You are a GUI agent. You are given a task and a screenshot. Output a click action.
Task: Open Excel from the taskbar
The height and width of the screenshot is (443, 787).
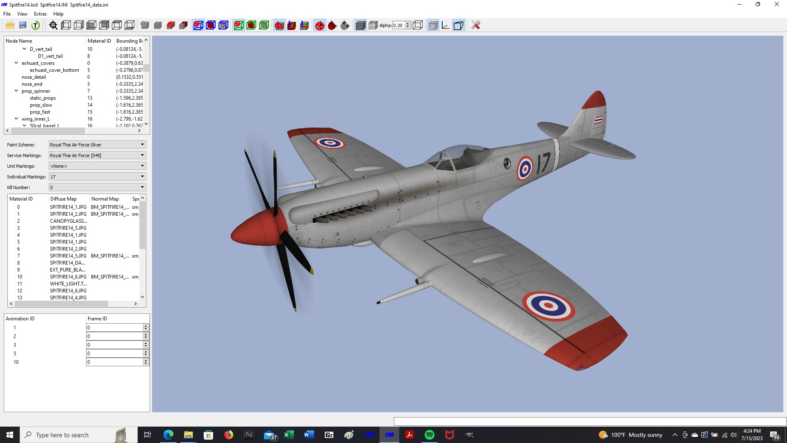289,435
